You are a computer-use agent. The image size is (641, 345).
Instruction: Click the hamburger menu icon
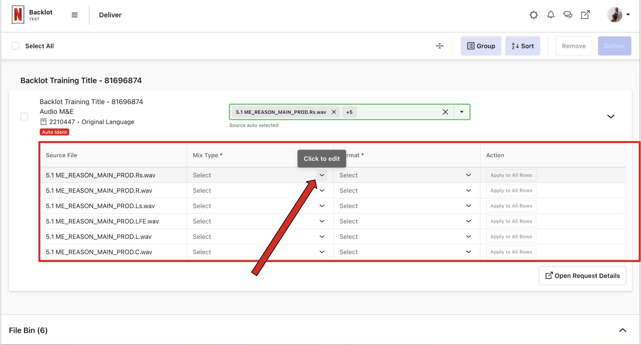click(74, 14)
